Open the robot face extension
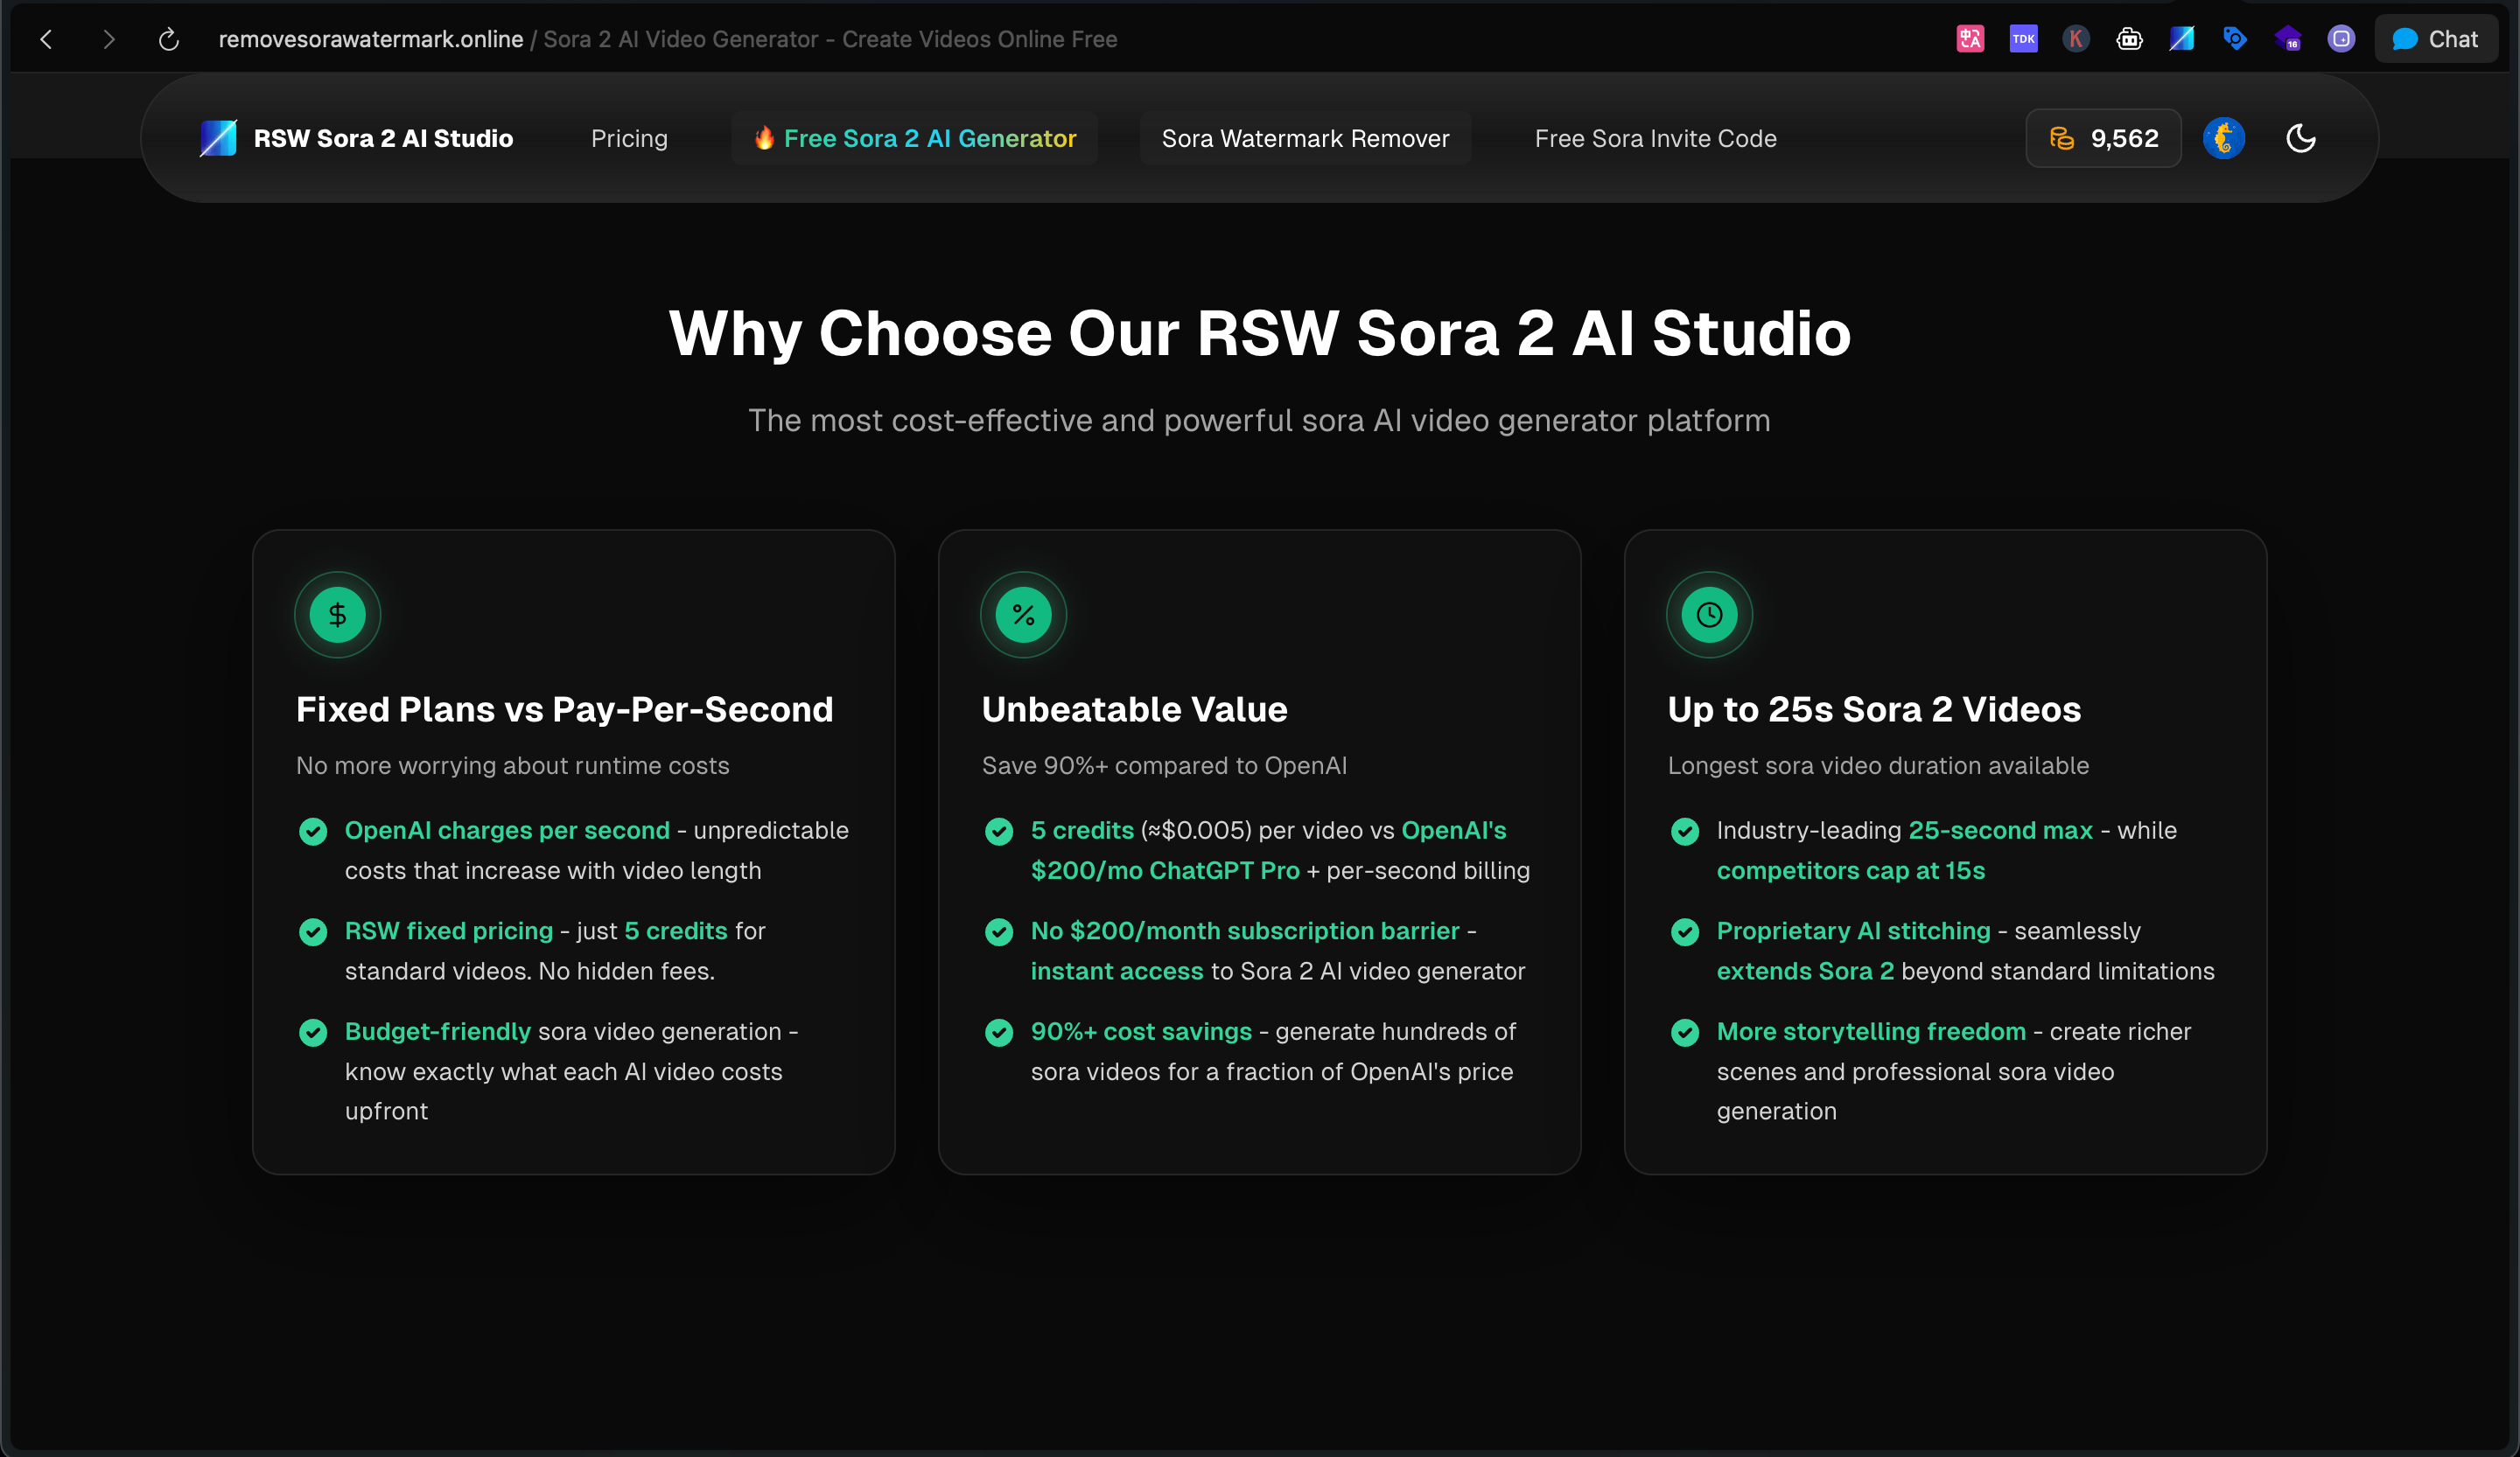The height and width of the screenshot is (1457, 2520). (x=2129, y=39)
